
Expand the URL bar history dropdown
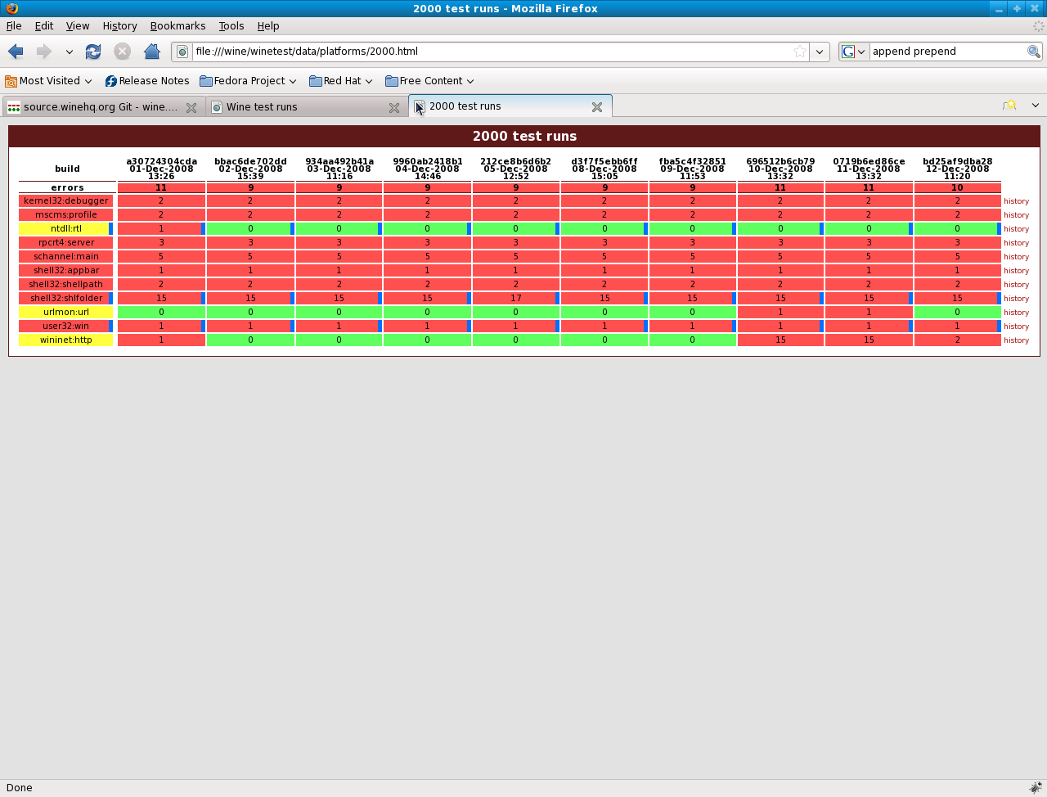pos(820,52)
